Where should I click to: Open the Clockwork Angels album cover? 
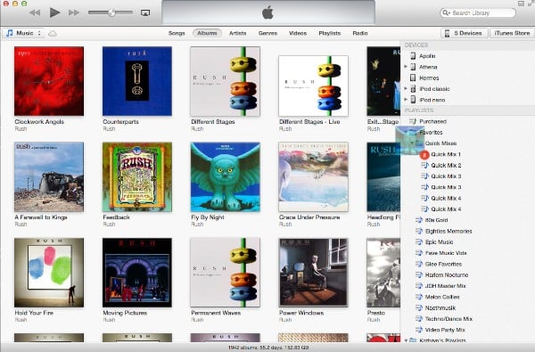point(49,81)
